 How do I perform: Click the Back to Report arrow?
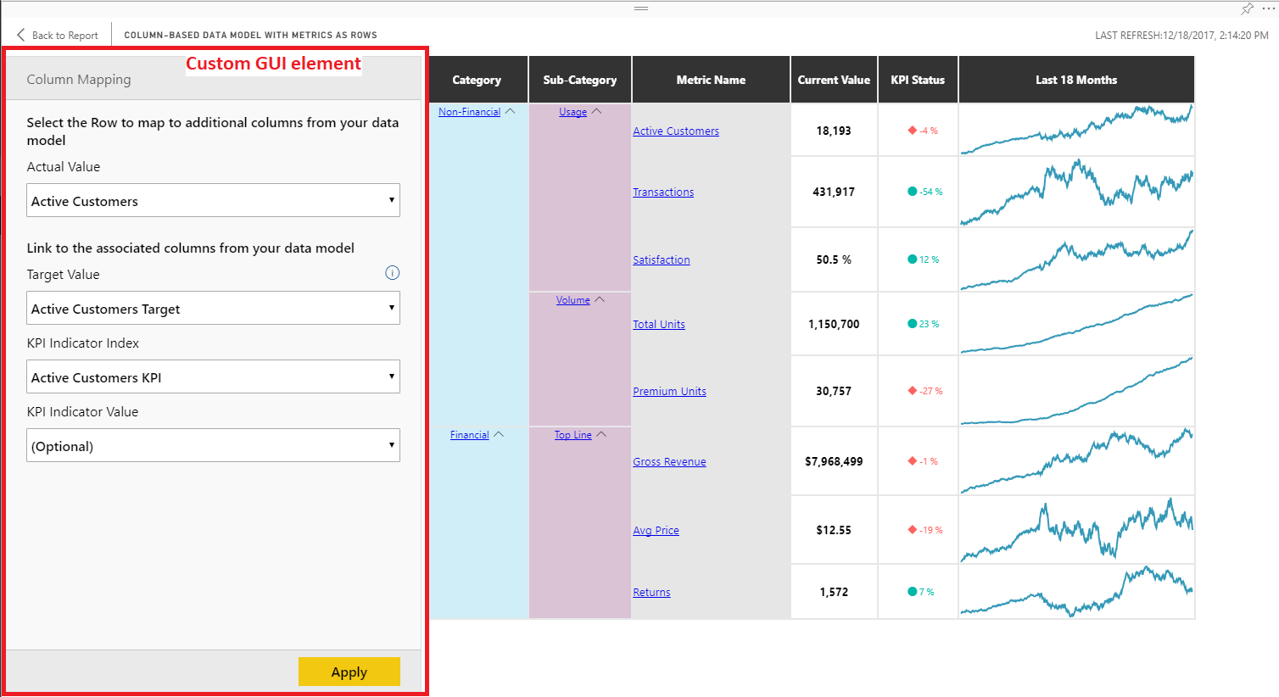[x=21, y=35]
